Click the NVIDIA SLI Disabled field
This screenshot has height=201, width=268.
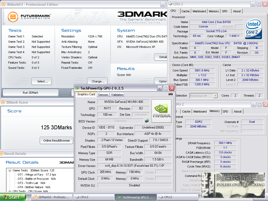(134, 185)
